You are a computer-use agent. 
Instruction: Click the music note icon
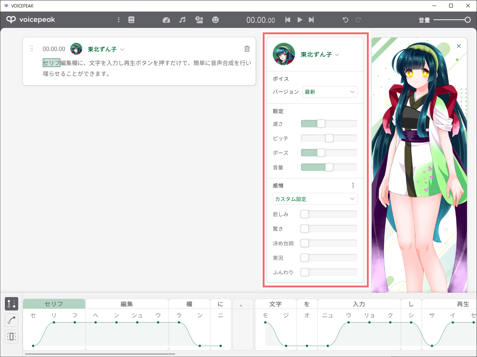[x=182, y=20]
